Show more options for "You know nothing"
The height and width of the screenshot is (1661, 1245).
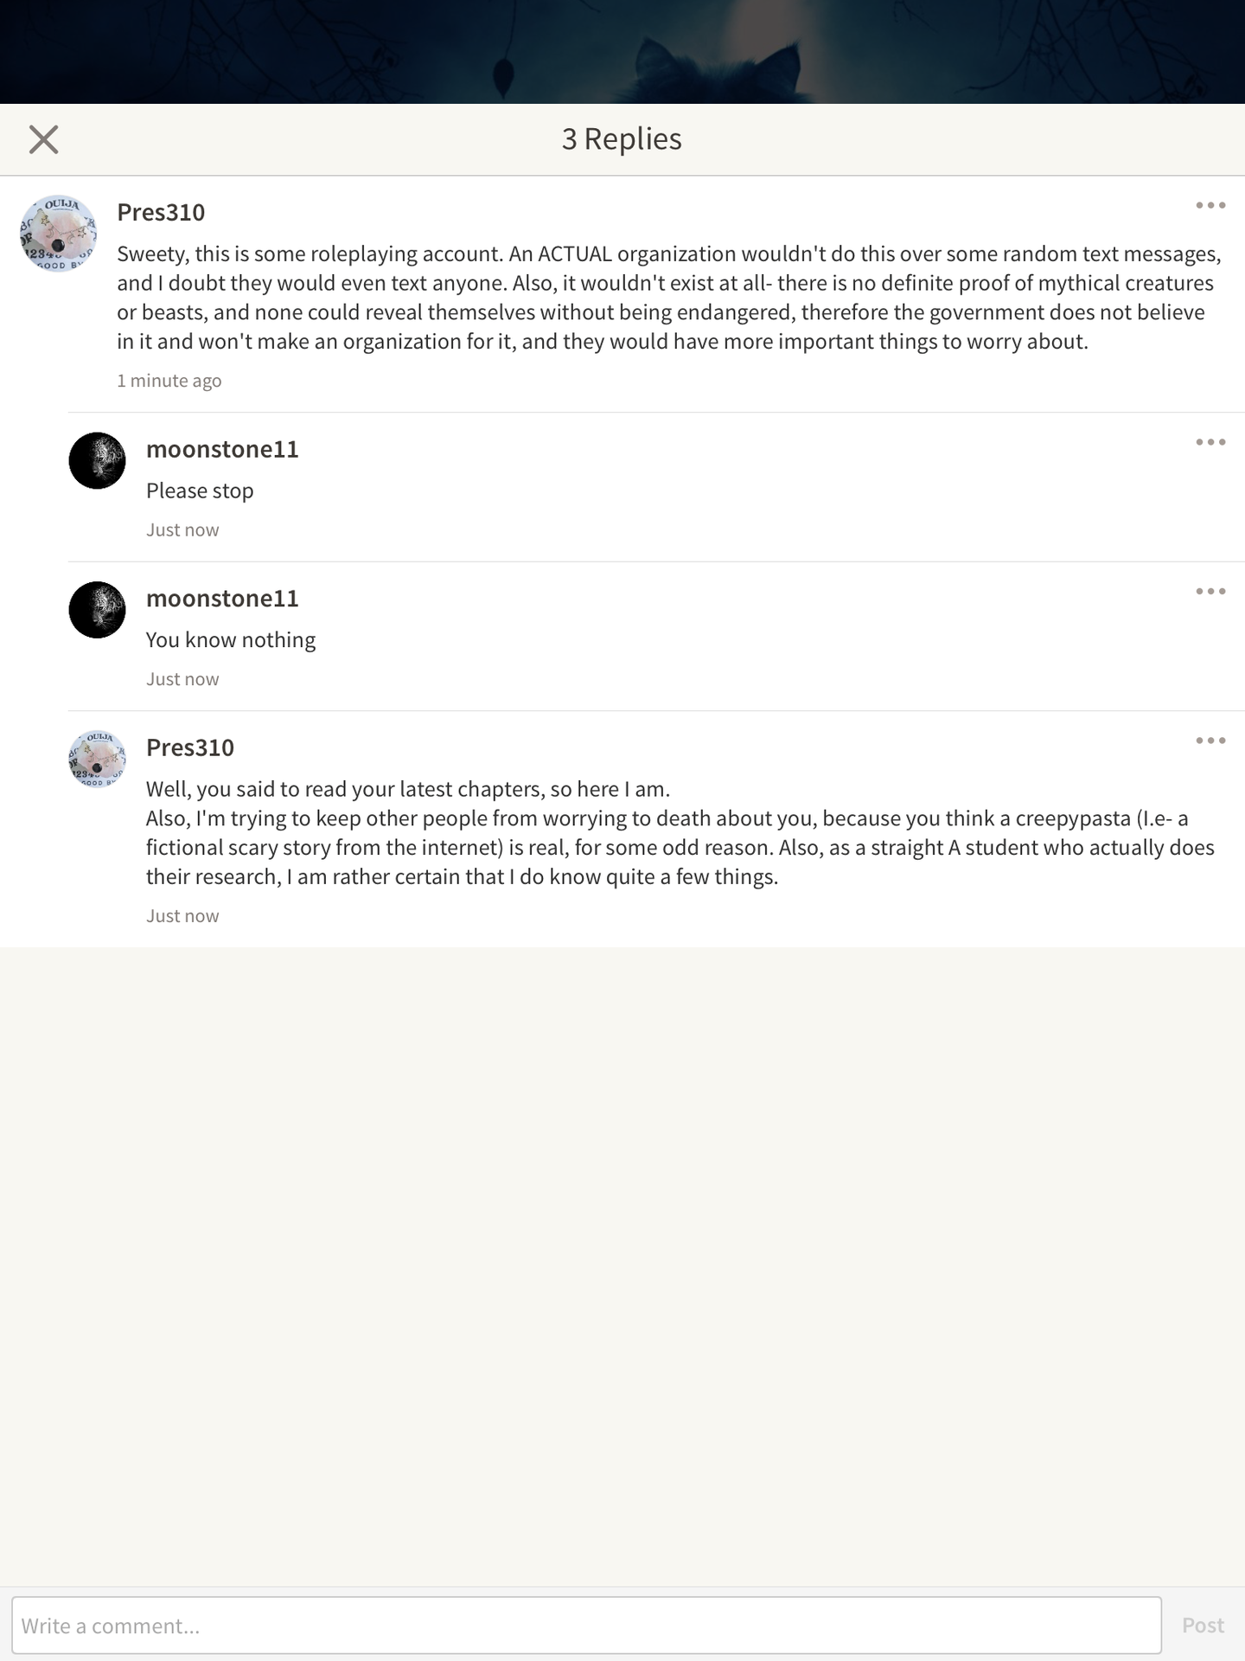point(1210,592)
